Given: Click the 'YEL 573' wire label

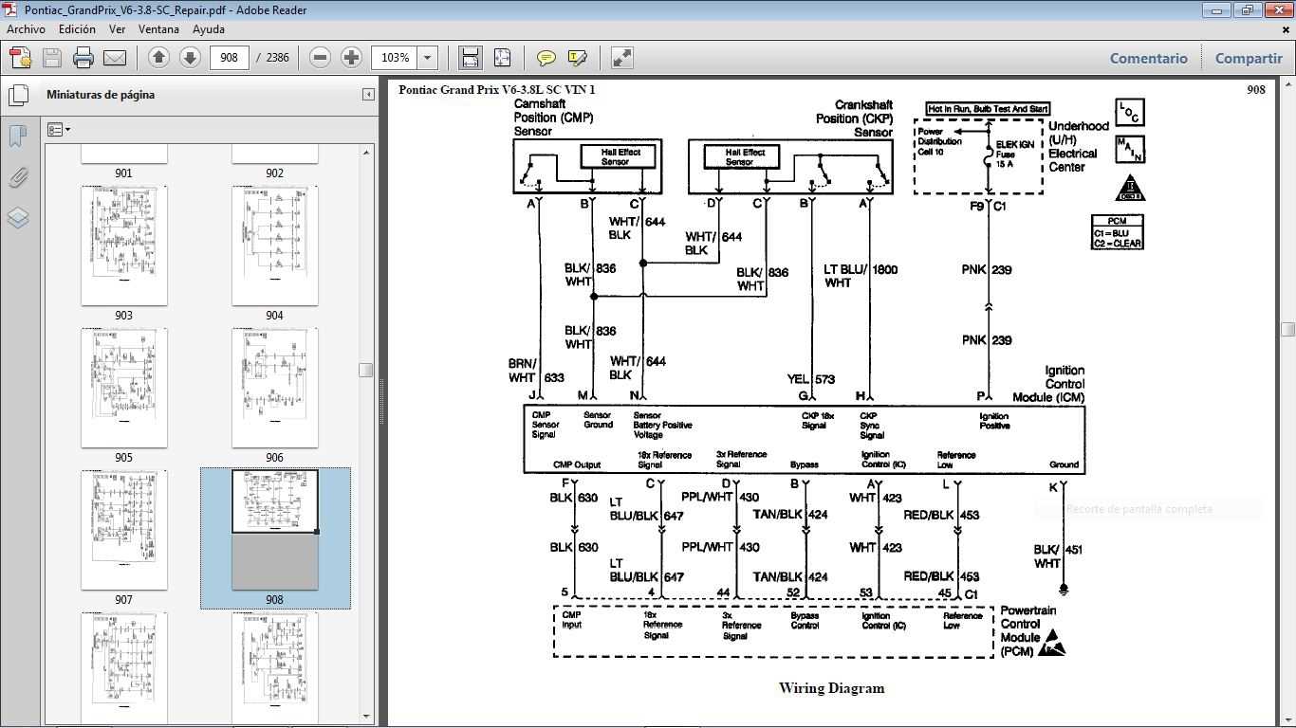Looking at the screenshot, I should tap(811, 379).
